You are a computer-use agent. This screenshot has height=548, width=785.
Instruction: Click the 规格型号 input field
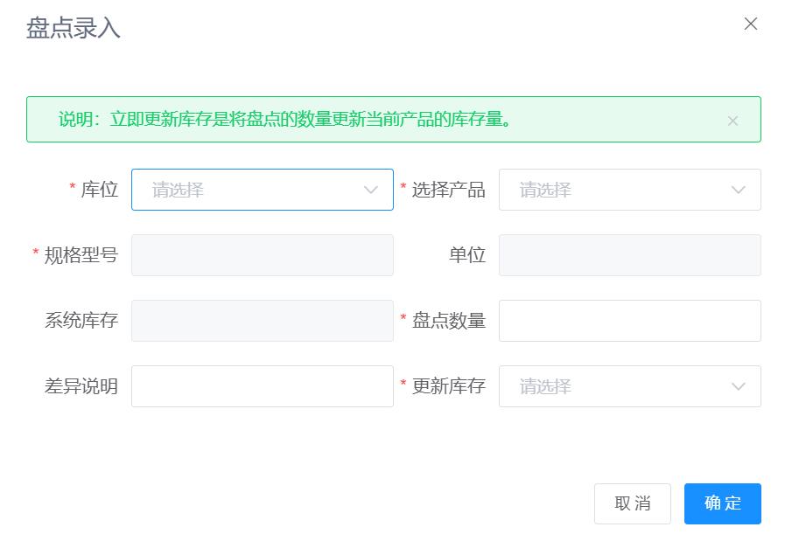(263, 255)
